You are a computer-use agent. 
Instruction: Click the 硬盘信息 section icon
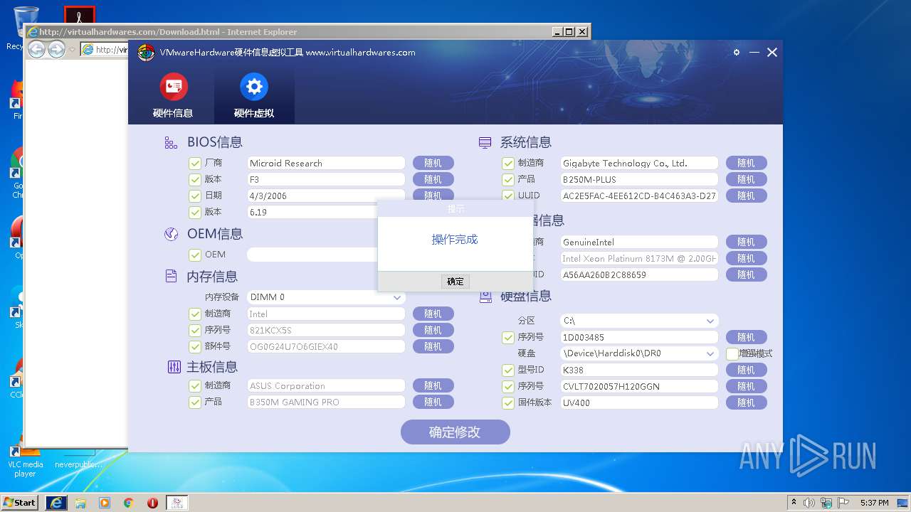(x=485, y=297)
